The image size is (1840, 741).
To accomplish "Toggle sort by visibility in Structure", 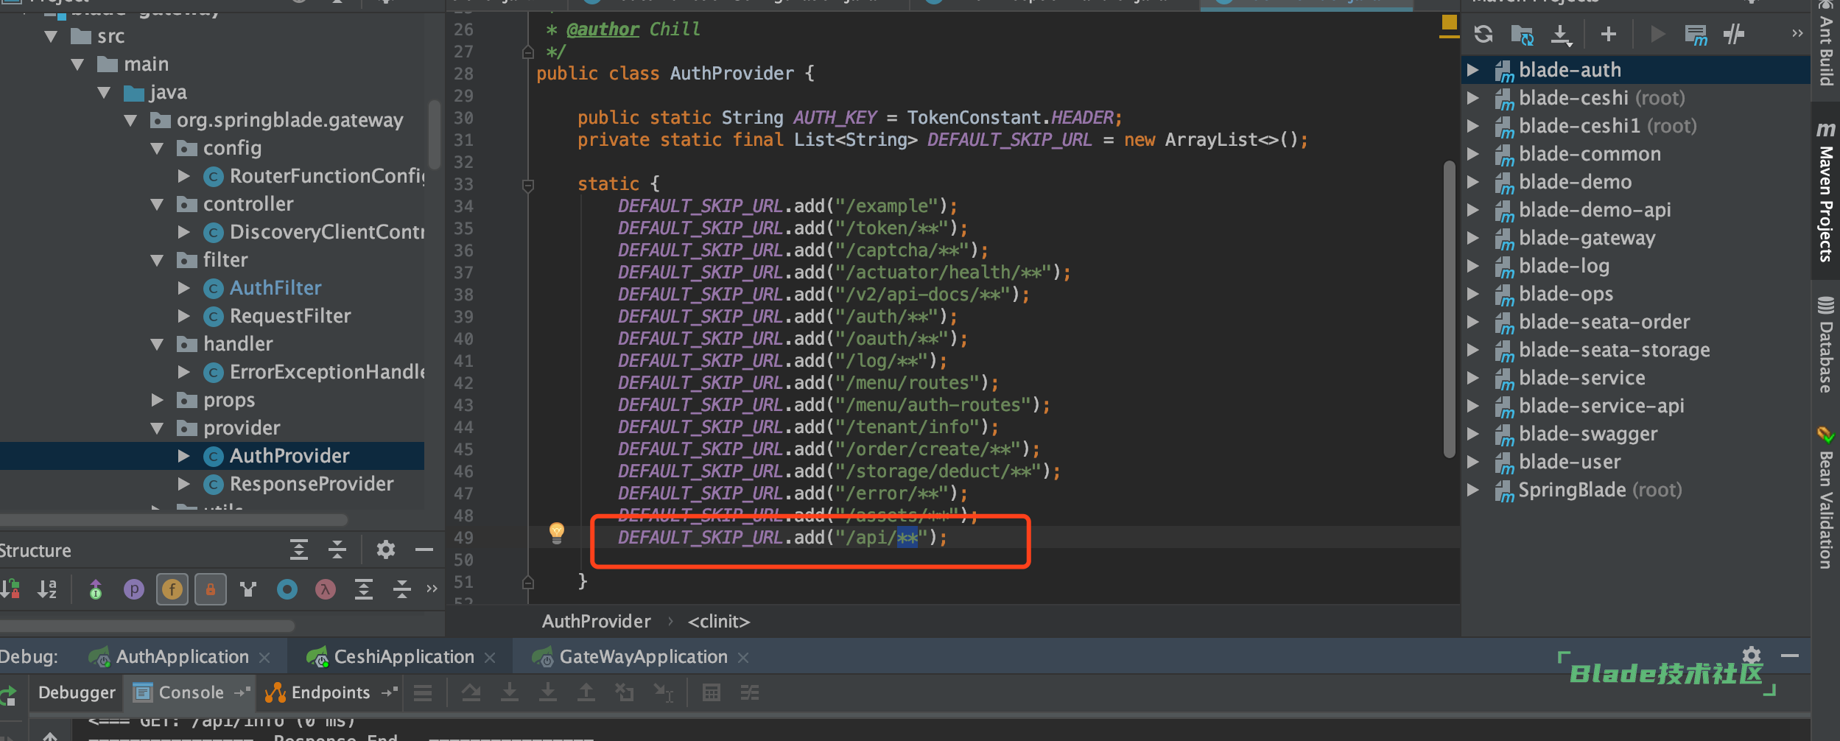I will [x=10, y=589].
